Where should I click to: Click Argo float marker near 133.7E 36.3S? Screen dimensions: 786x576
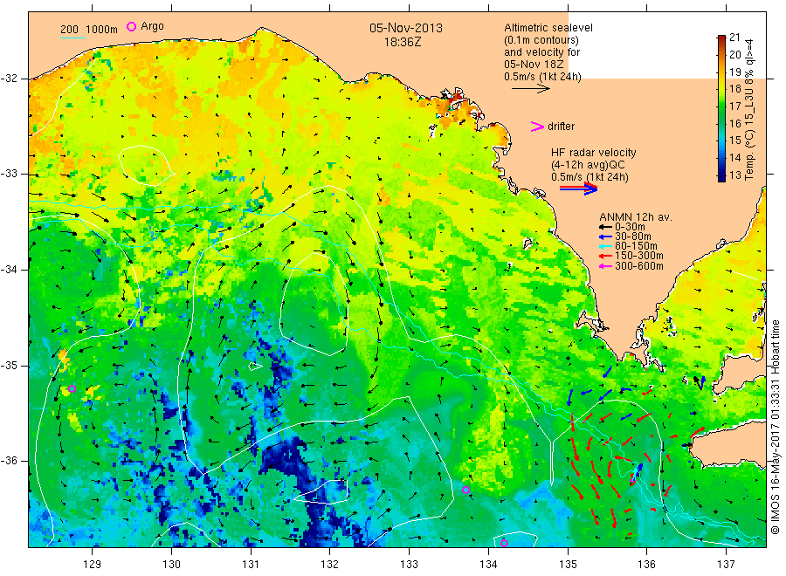(465, 490)
